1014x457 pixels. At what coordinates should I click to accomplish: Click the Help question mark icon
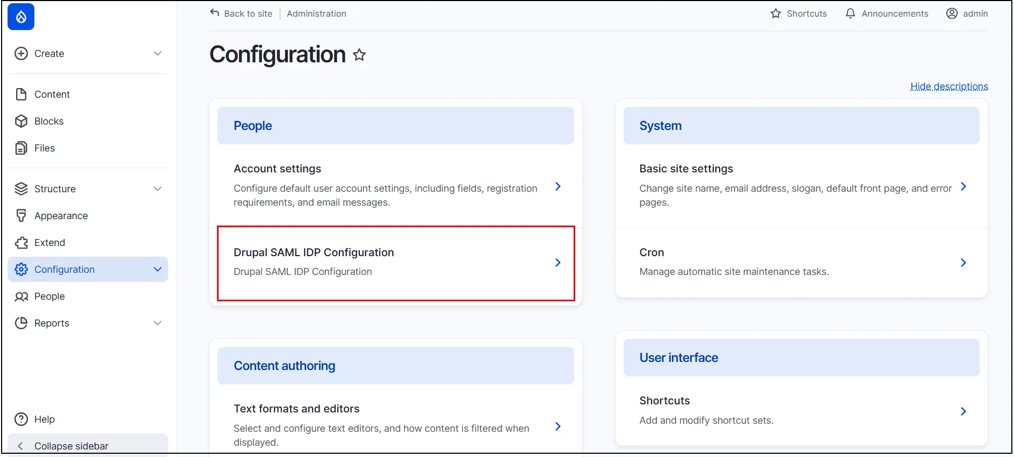(x=21, y=419)
